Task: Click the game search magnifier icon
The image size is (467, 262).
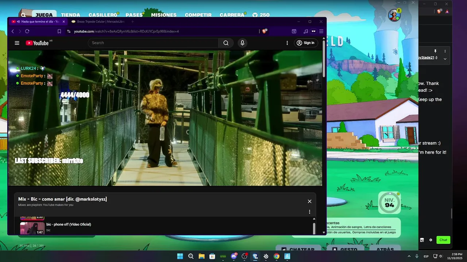Action: point(23,15)
